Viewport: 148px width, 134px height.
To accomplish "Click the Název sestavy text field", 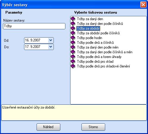I will point(34,26).
